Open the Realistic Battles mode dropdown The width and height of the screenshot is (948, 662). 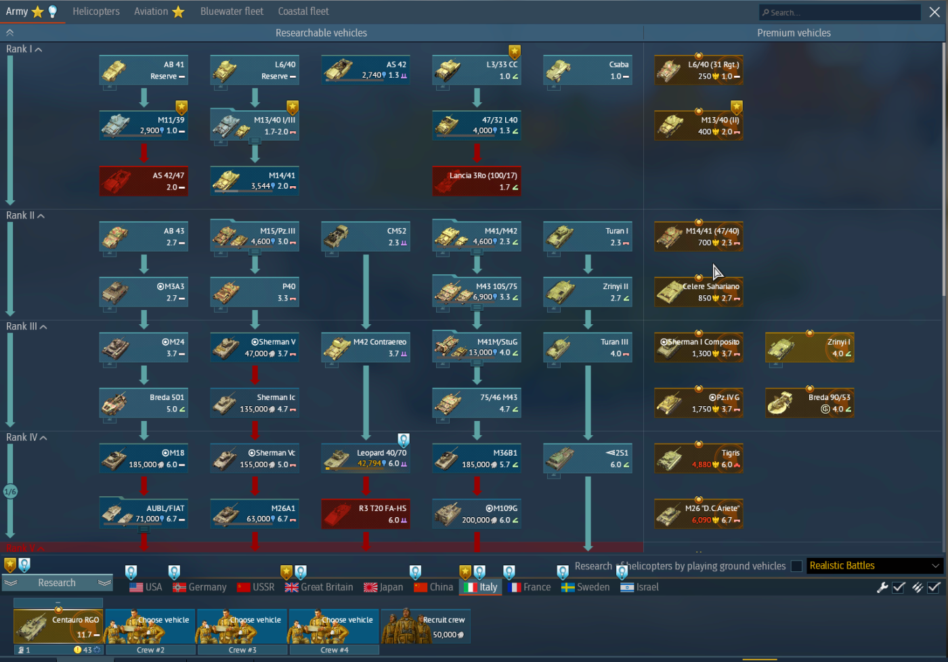(x=875, y=566)
